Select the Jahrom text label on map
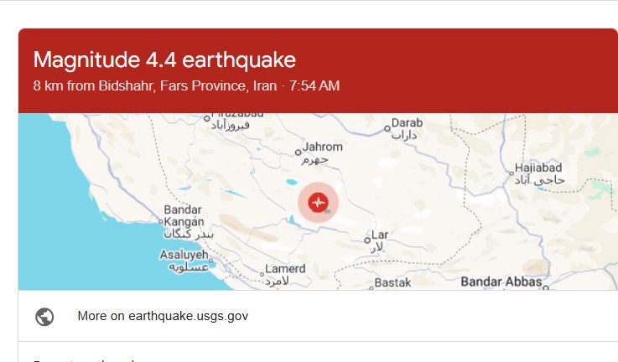 (323, 147)
